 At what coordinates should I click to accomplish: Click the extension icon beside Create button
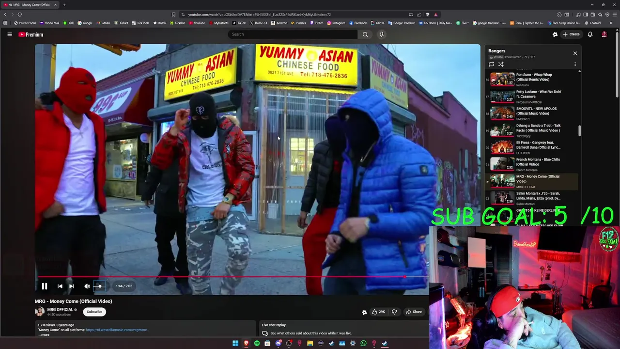pyautogui.click(x=555, y=34)
